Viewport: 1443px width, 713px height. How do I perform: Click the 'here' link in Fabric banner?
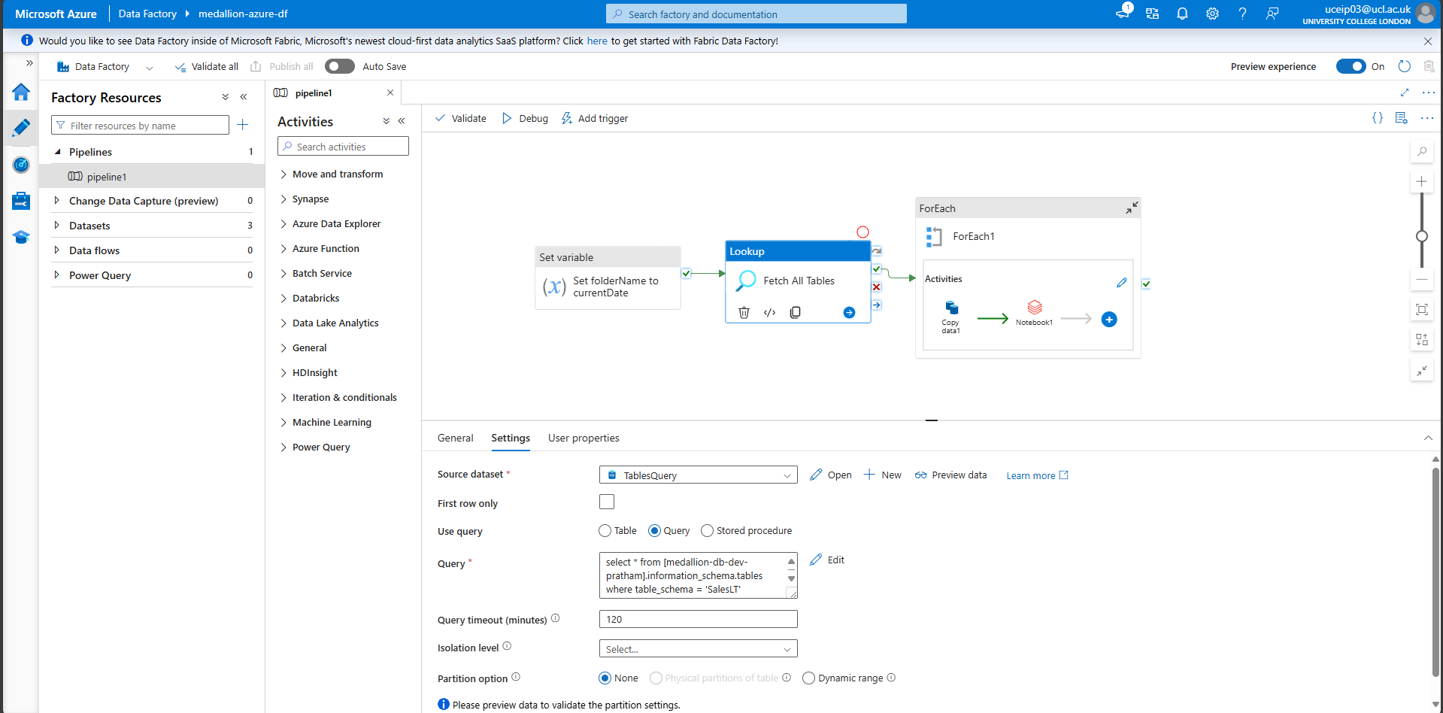click(597, 41)
